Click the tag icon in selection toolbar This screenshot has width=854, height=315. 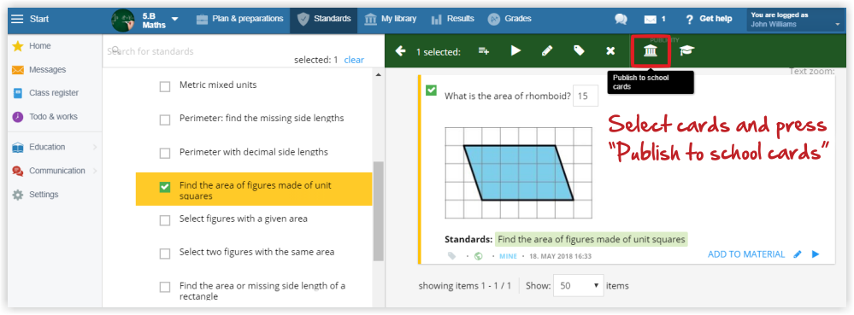click(579, 50)
